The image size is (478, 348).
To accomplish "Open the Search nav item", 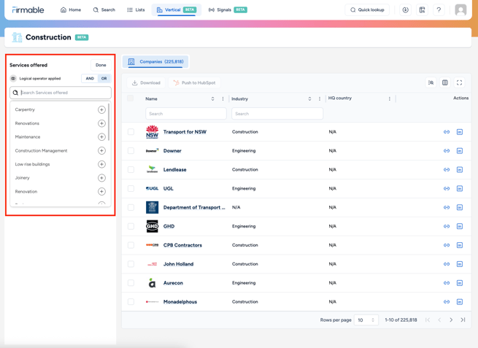I will click(x=104, y=9).
